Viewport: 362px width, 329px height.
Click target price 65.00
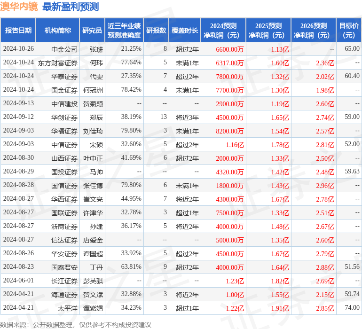[352, 49]
